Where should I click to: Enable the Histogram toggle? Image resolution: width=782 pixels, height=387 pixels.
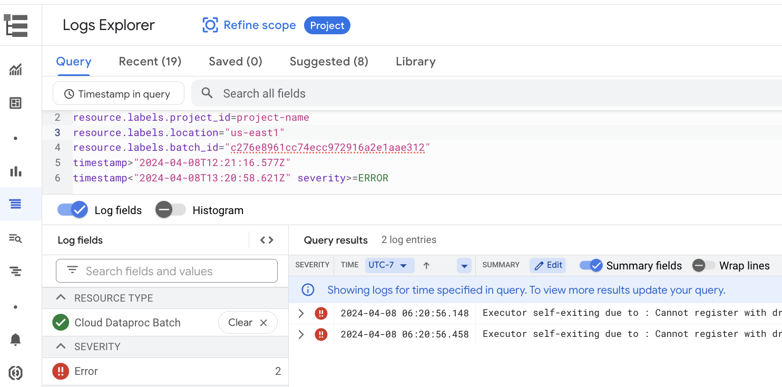point(170,209)
